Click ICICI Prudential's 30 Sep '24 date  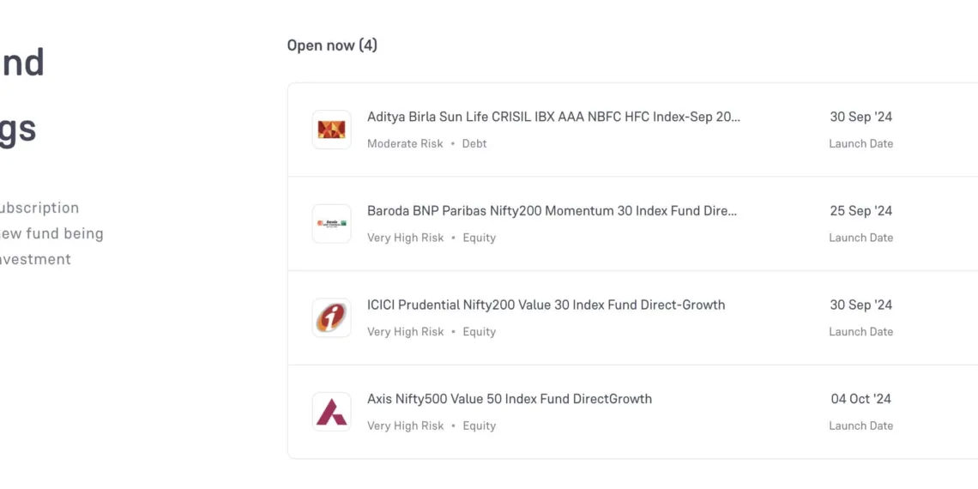(x=860, y=305)
